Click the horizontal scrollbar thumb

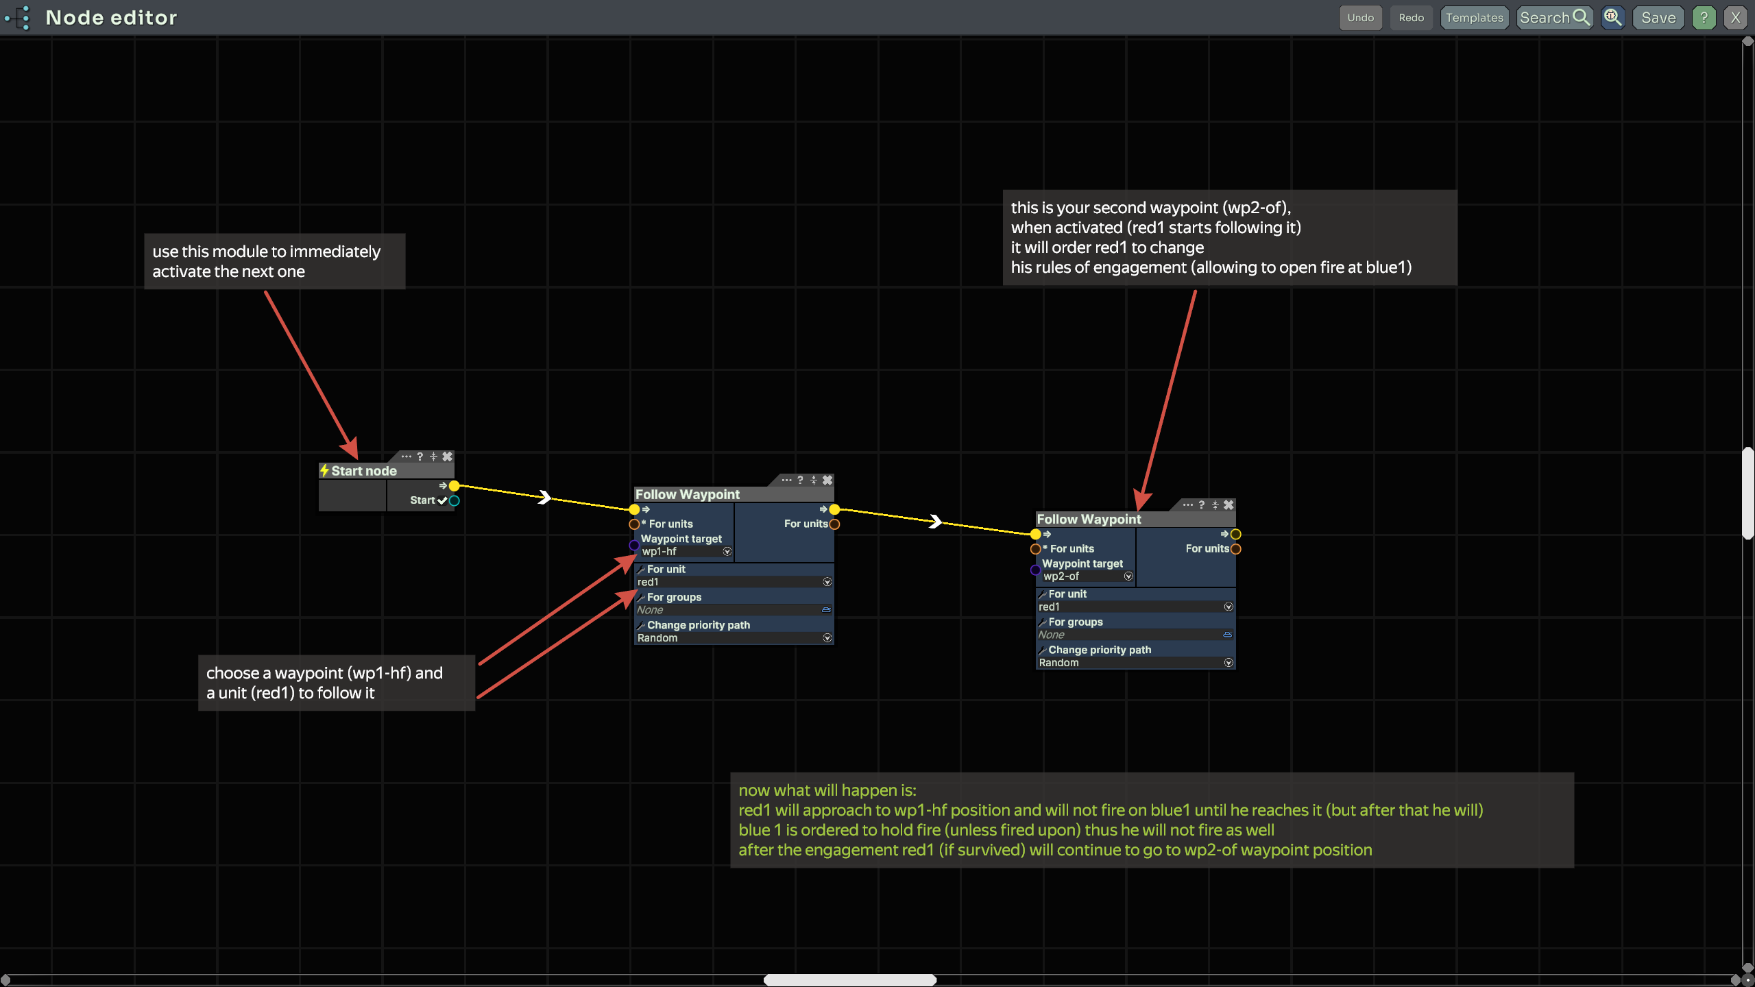click(x=849, y=979)
